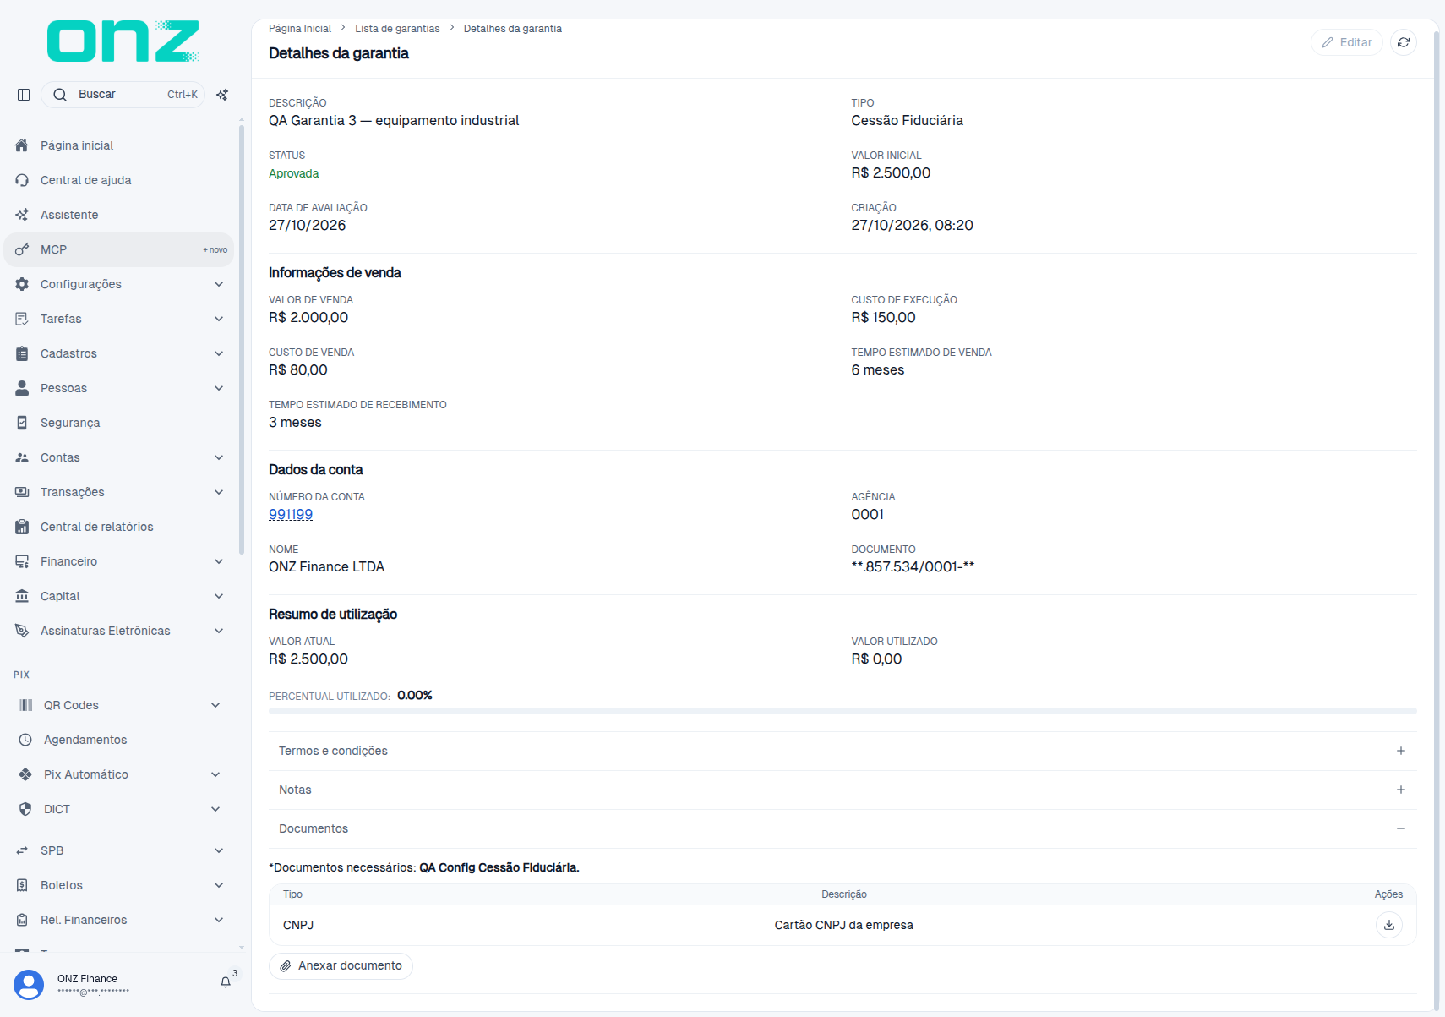The width and height of the screenshot is (1445, 1017).
Task: Open Central de ajuda headset icon
Action: point(22,180)
